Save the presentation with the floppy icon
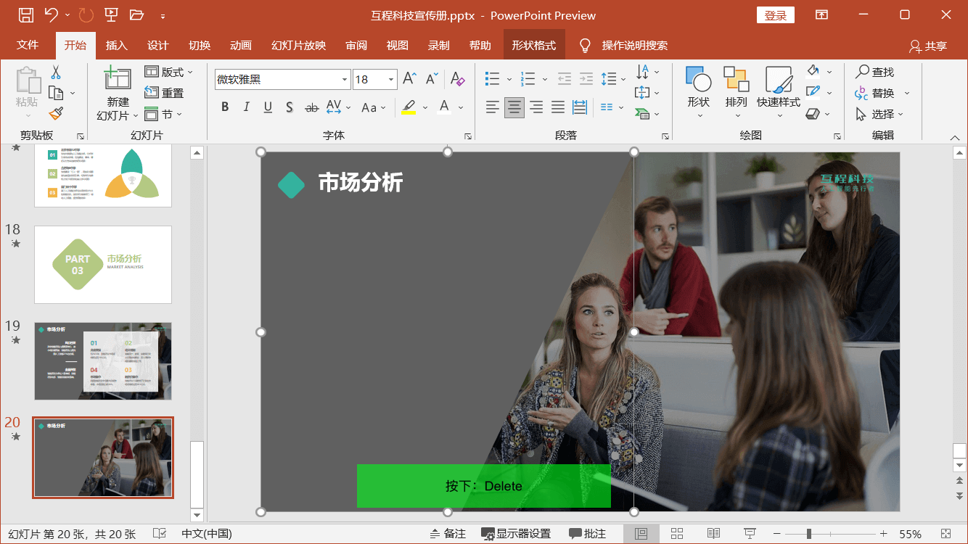Viewport: 968px width, 544px height. point(25,15)
